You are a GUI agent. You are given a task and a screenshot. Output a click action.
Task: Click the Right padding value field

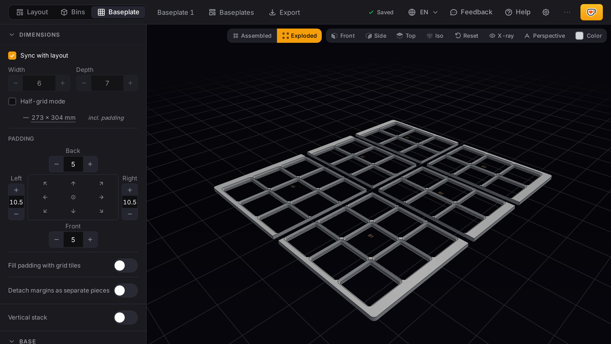(130, 202)
